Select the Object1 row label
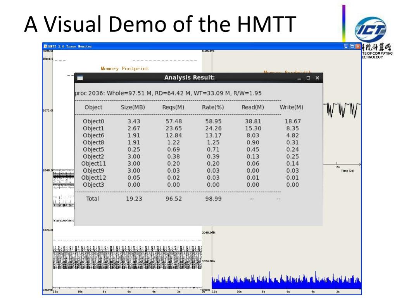 [93, 128]
